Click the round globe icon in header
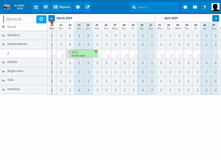This screenshot has height=160, width=221. click(185, 7)
